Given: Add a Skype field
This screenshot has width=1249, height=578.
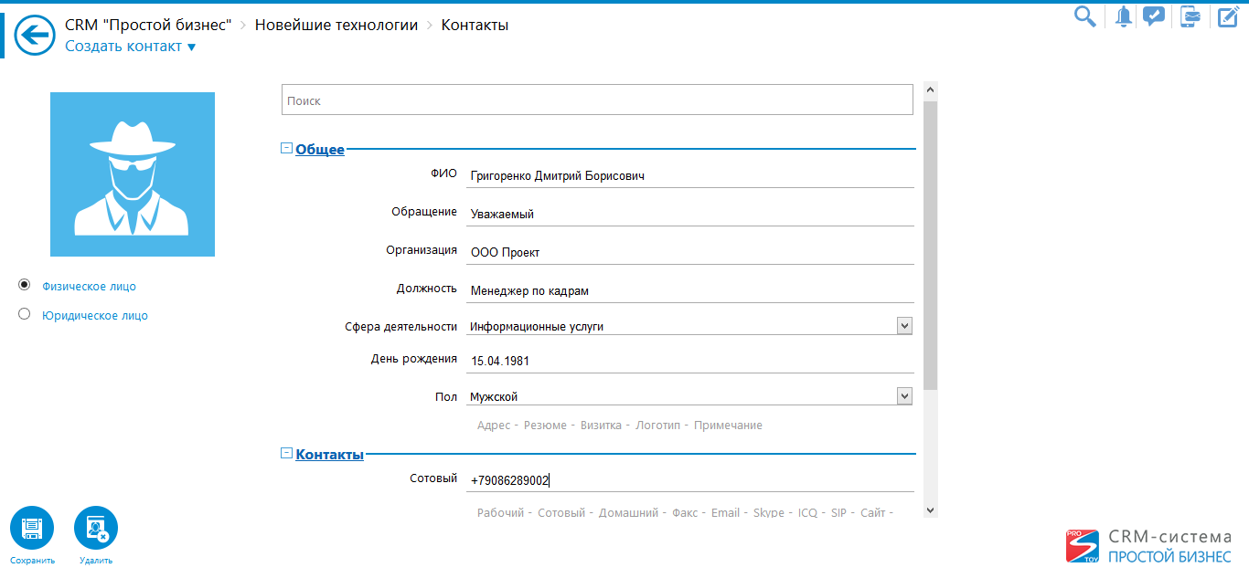Looking at the screenshot, I should pyautogui.click(x=769, y=512).
